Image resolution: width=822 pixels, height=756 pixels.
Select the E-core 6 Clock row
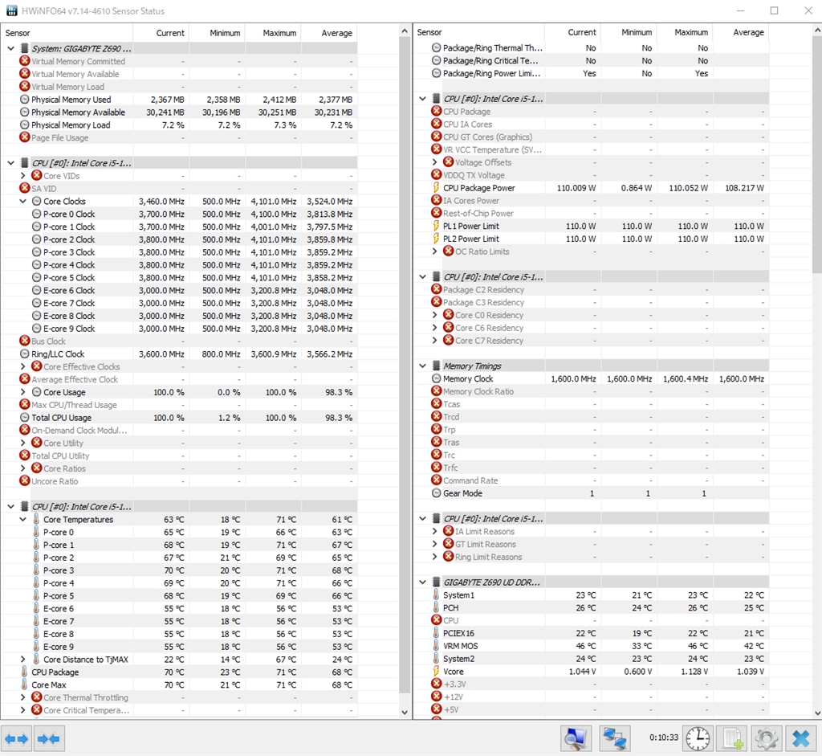[x=179, y=290]
